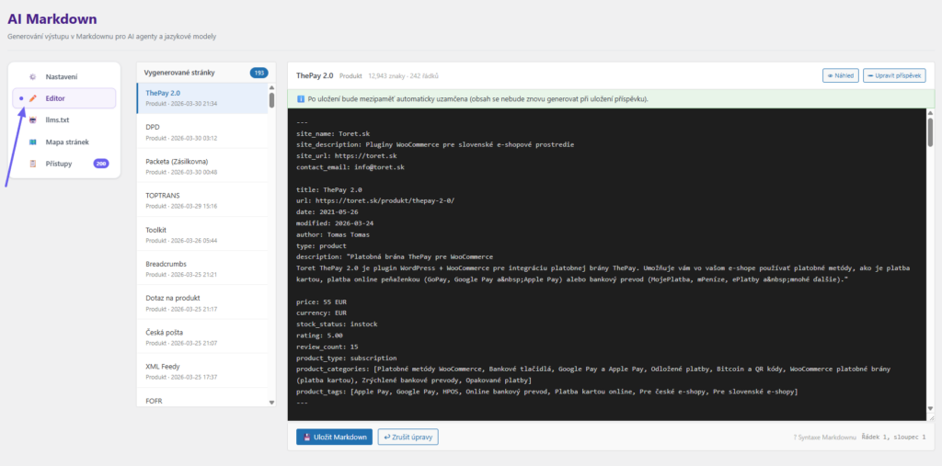Save with the Uložit Markdown button
This screenshot has height=466, width=942.
[x=334, y=438]
